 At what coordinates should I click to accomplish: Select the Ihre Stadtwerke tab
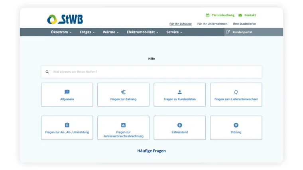click(244, 24)
